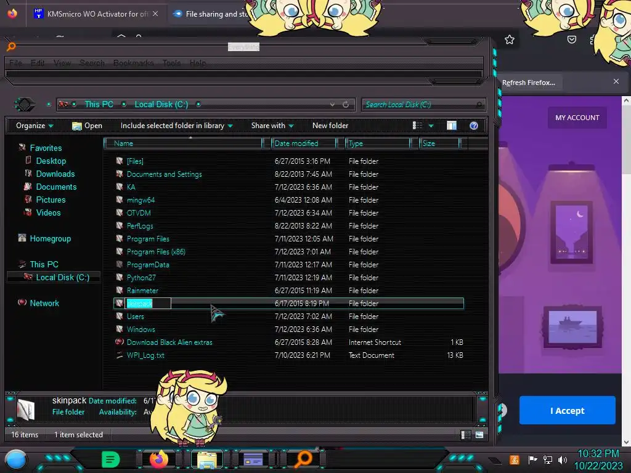
Task: Open the network tray icon
Action: [x=548, y=459]
